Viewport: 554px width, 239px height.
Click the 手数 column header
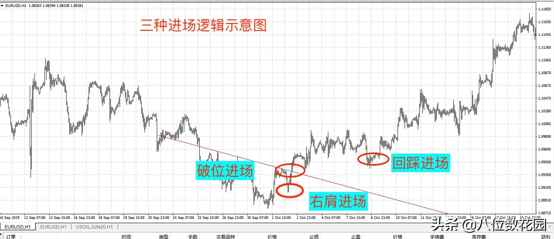point(192,236)
